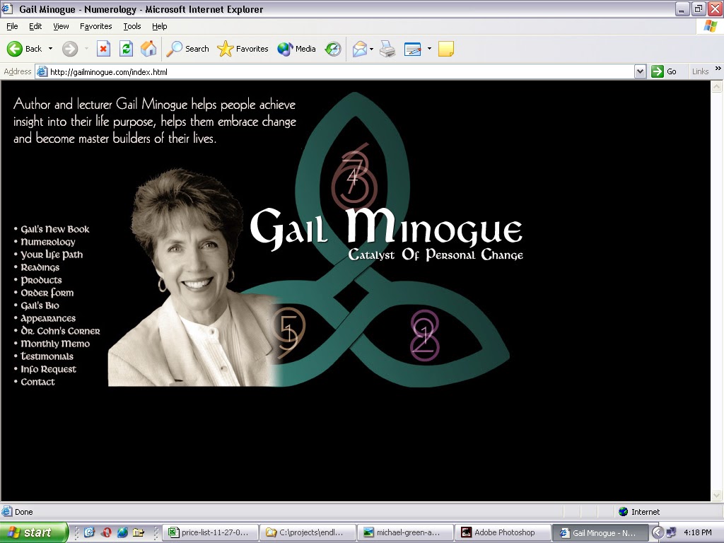Open the View menu
The width and height of the screenshot is (724, 543).
point(62,26)
